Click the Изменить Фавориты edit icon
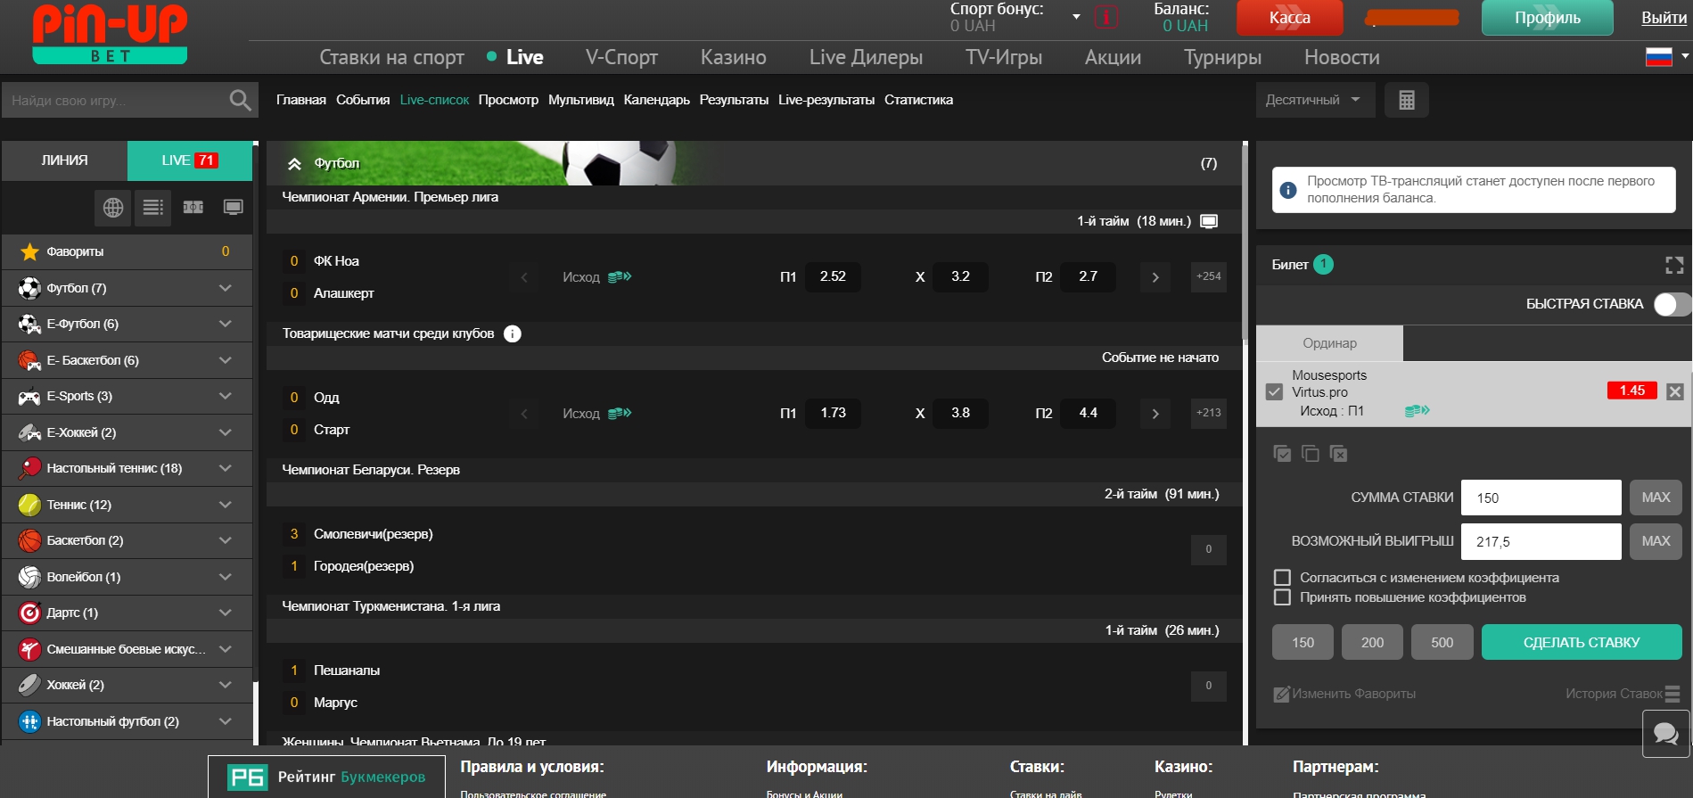Image resolution: width=1693 pixels, height=798 pixels. click(1281, 694)
